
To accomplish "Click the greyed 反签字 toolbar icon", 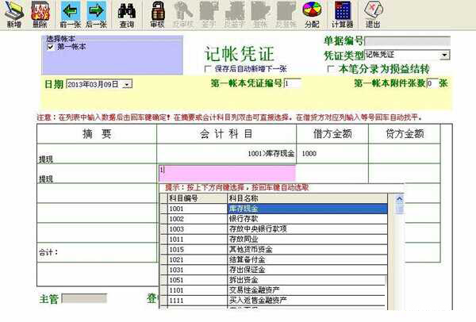I will point(234,14).
